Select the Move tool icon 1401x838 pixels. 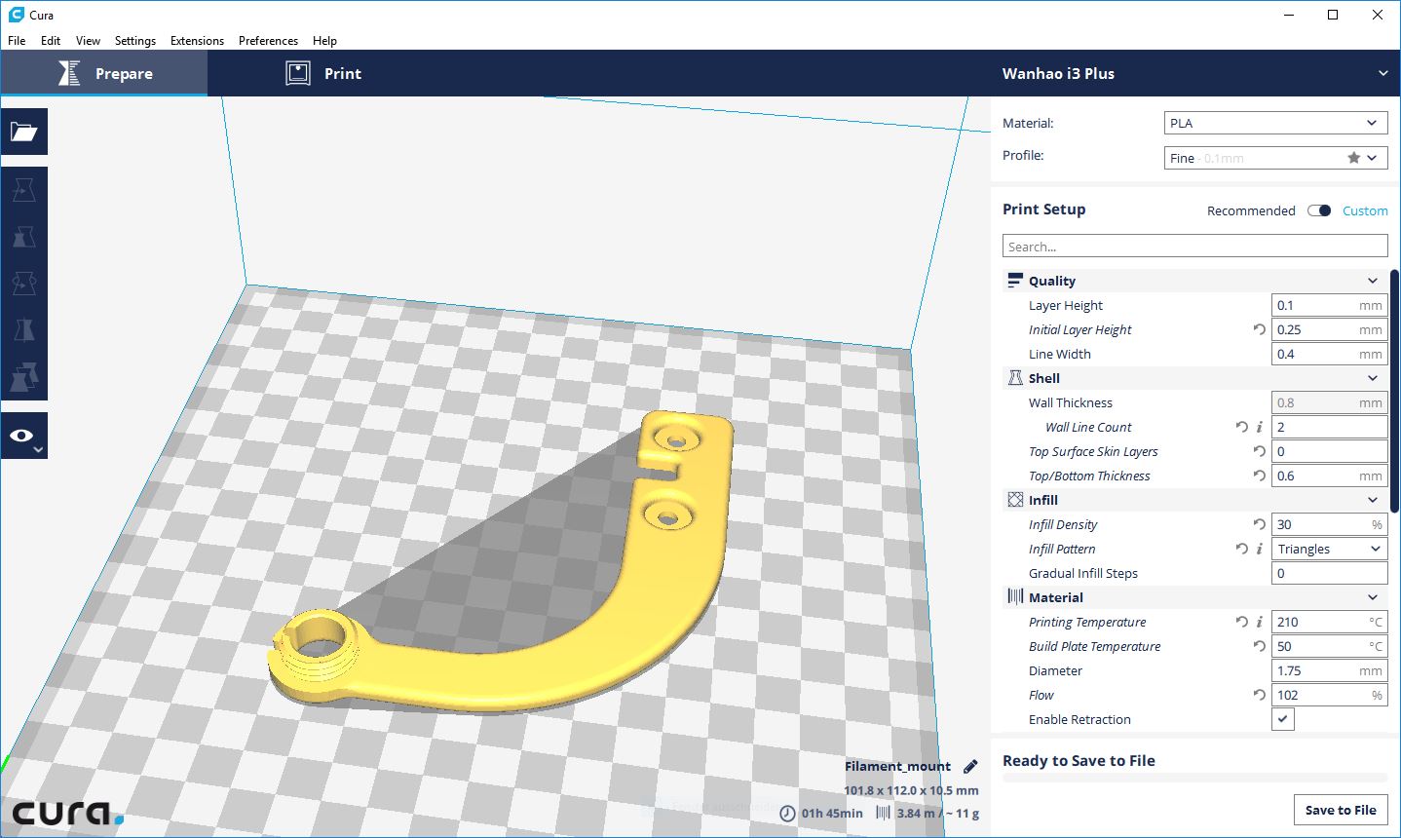pyautogui.click(x=24, y=190)
